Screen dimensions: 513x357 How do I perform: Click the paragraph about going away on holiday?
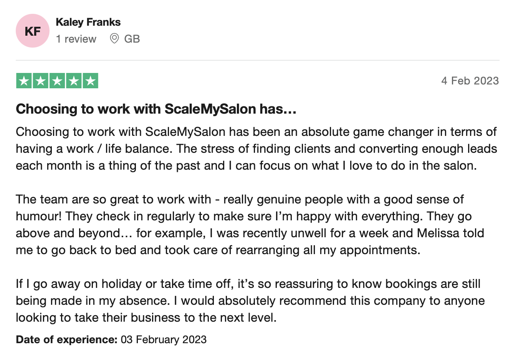click(x=250, y=301)
